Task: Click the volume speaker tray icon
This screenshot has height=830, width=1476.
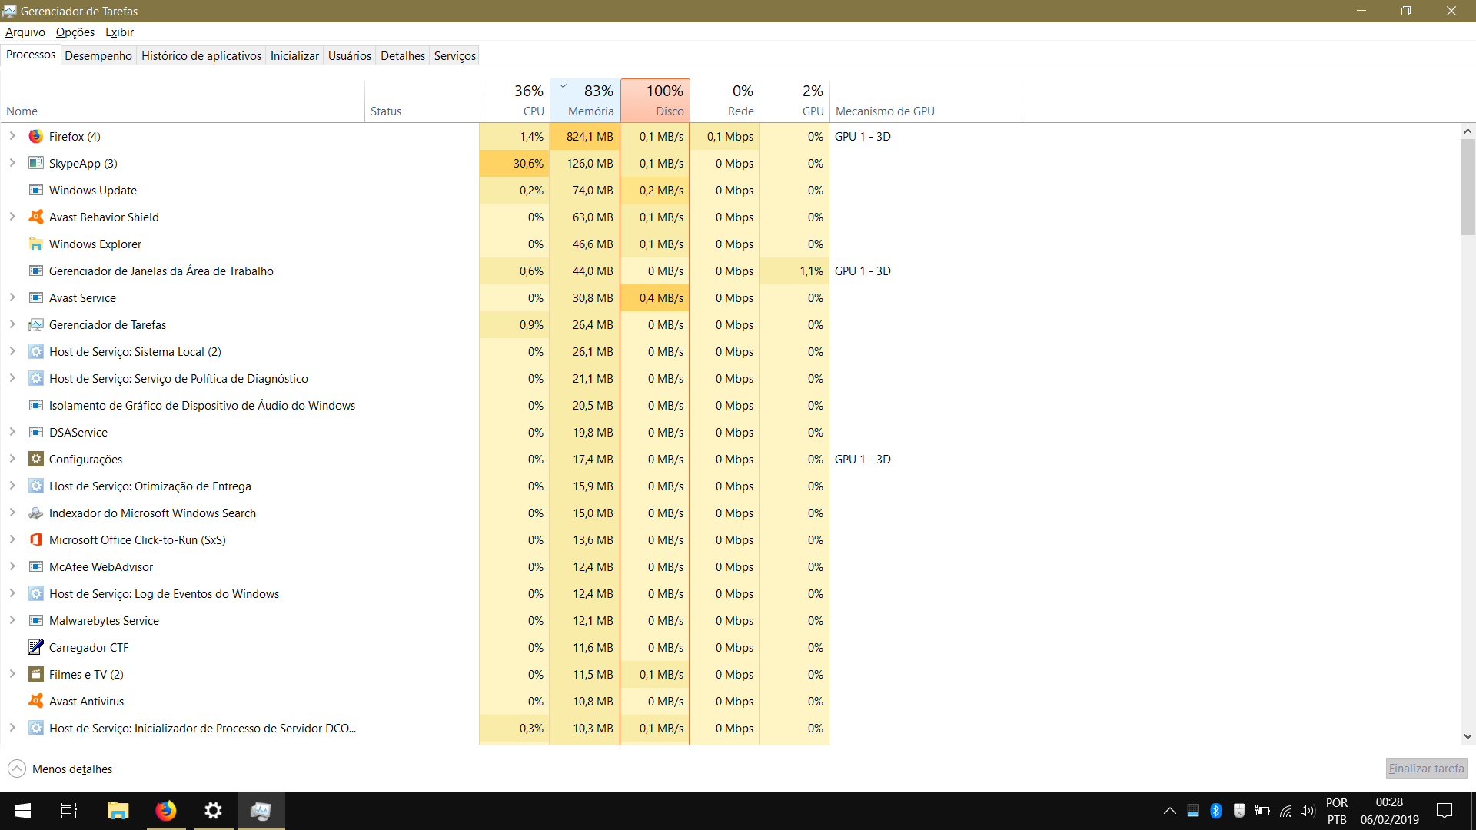Action: (1307, 811)
